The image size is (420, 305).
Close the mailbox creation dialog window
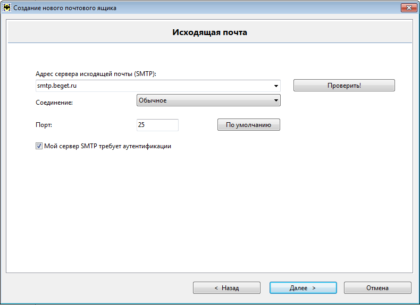tap(408, 8)
